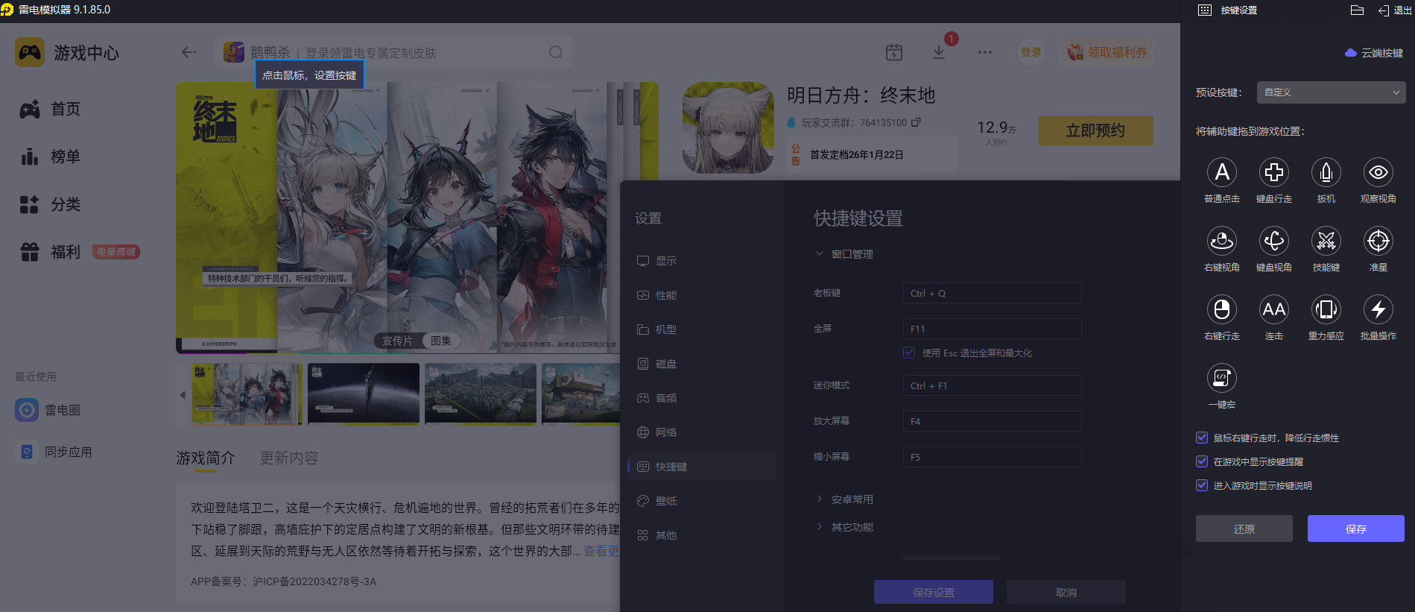1415x612 pixels.
Task: Open the 其他 settings tab
Action: point(702,535)
